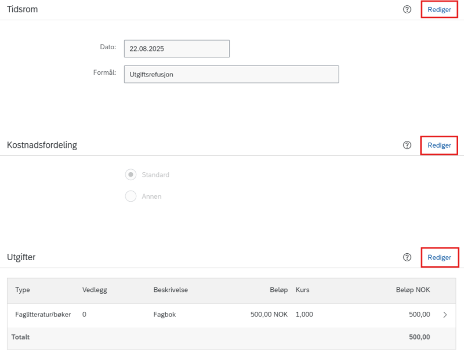Image resolution: width=464 pixels, height=361 pixels.
Task: Open help icon for Utgifter section
Action: click(x=407, y=257)
